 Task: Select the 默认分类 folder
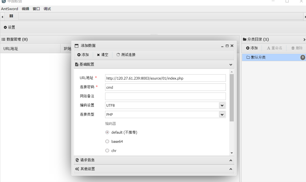tap(274, 57)
